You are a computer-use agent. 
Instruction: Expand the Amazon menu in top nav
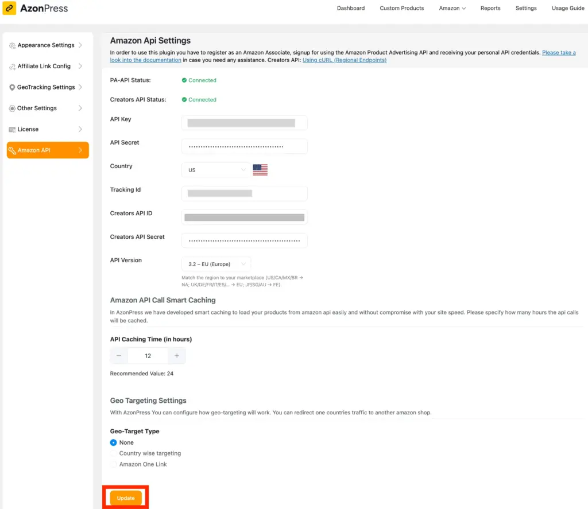click(x=452, y=8)
